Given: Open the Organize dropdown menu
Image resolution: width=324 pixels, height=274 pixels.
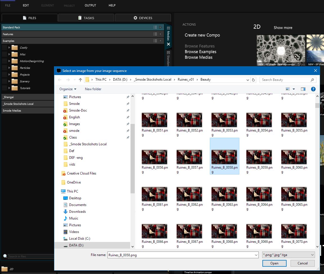Looking at the screenshot, I should click(x=68, y=89).
